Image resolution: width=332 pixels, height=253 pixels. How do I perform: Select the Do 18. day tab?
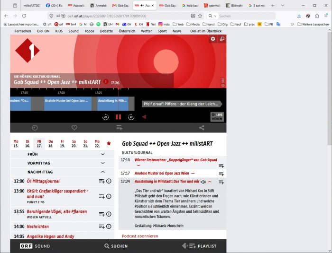[51, 143]
